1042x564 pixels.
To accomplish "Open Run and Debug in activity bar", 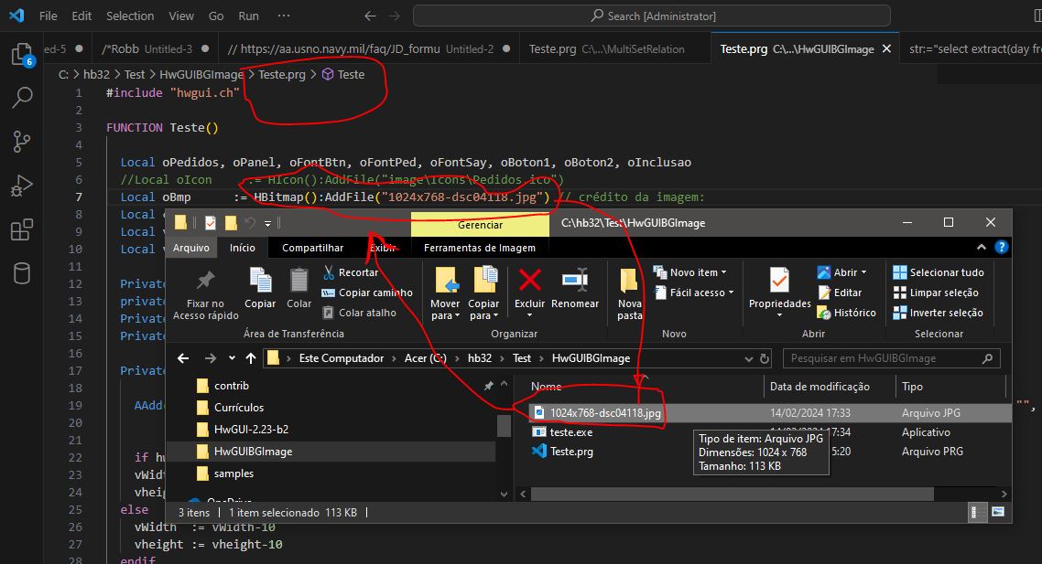I will pos(22,186).
